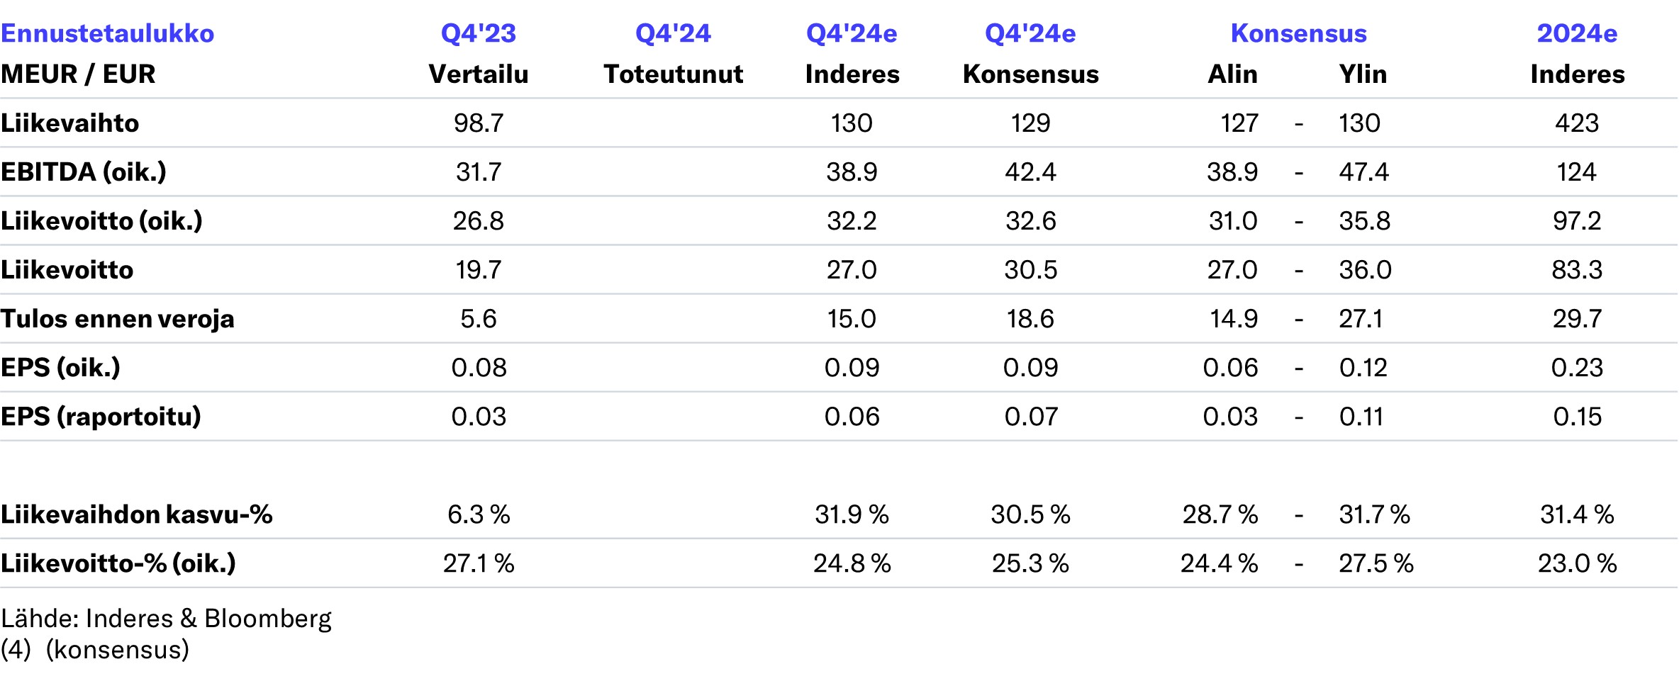Click the Tulos ennen veroja row label
The height and width of the screenshot is (681, 1679).
tap(117, 318)
